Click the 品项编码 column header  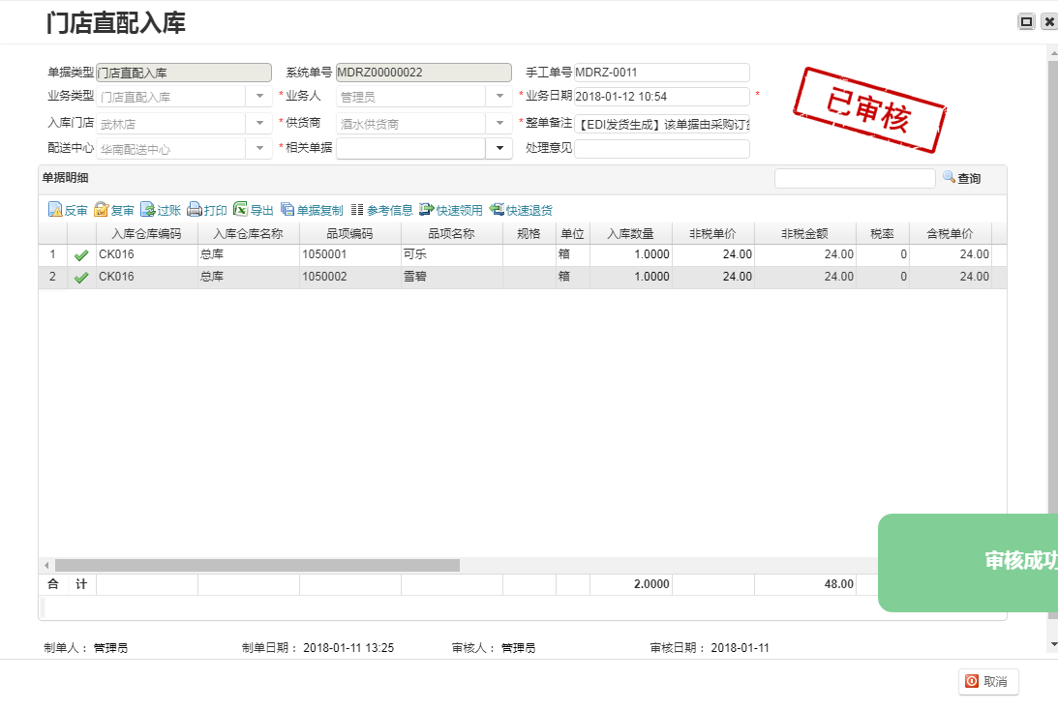click(x=349, y=233)
